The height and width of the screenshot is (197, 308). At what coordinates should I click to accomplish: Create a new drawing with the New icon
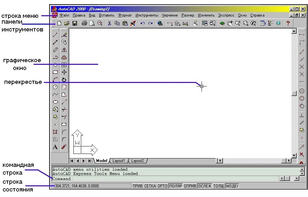(59, 23)
